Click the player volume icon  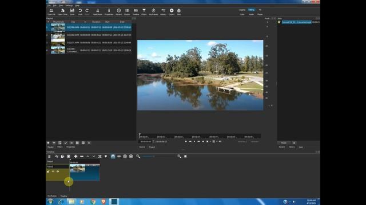tap(220, 141)
